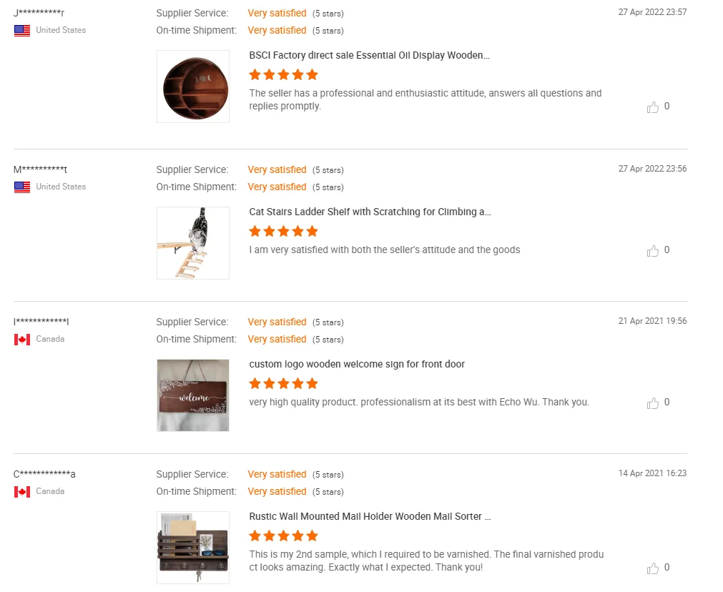Open the Cat Stairs Ladder product image
The height and width of the screenshot is (592, 723).
click(x=193, y=243)
